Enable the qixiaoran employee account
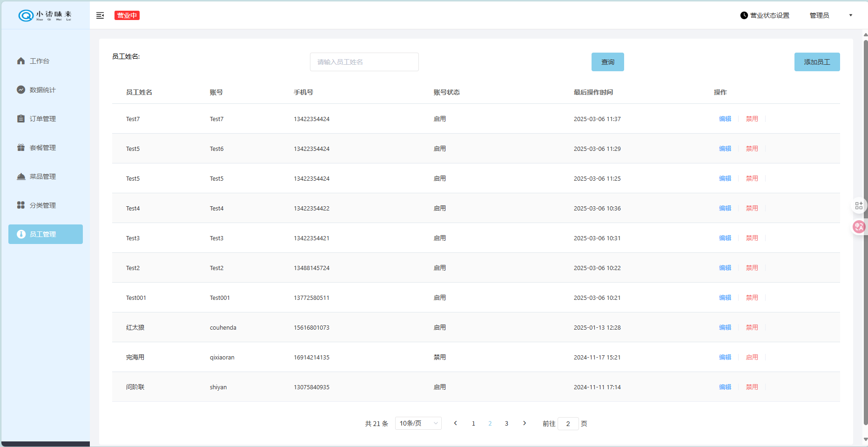The height and width of the screenshot is (447, 868). click(752, 357)
